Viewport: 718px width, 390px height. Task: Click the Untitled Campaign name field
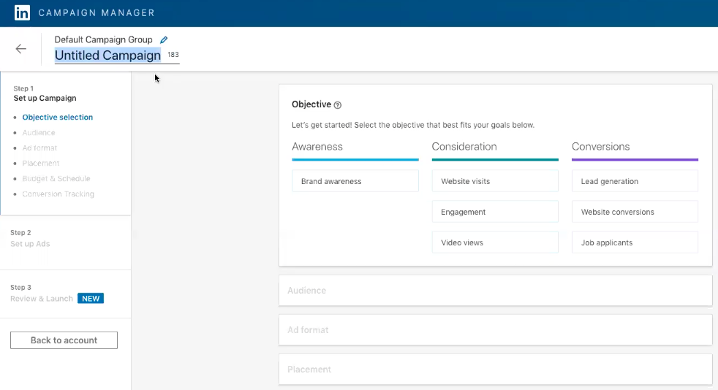coord(107,56)
